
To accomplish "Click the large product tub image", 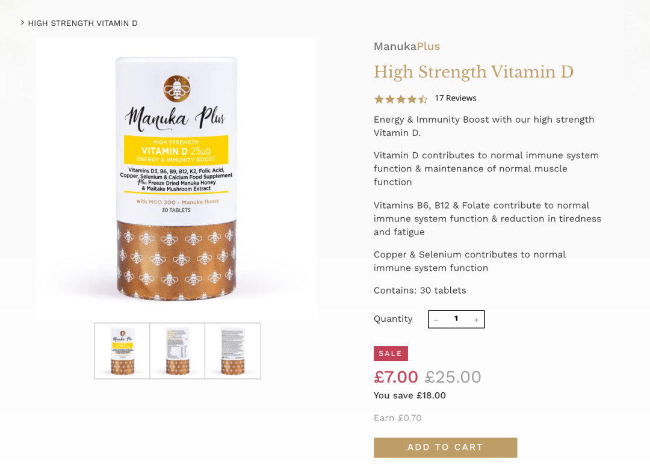I will coord(176,178).
